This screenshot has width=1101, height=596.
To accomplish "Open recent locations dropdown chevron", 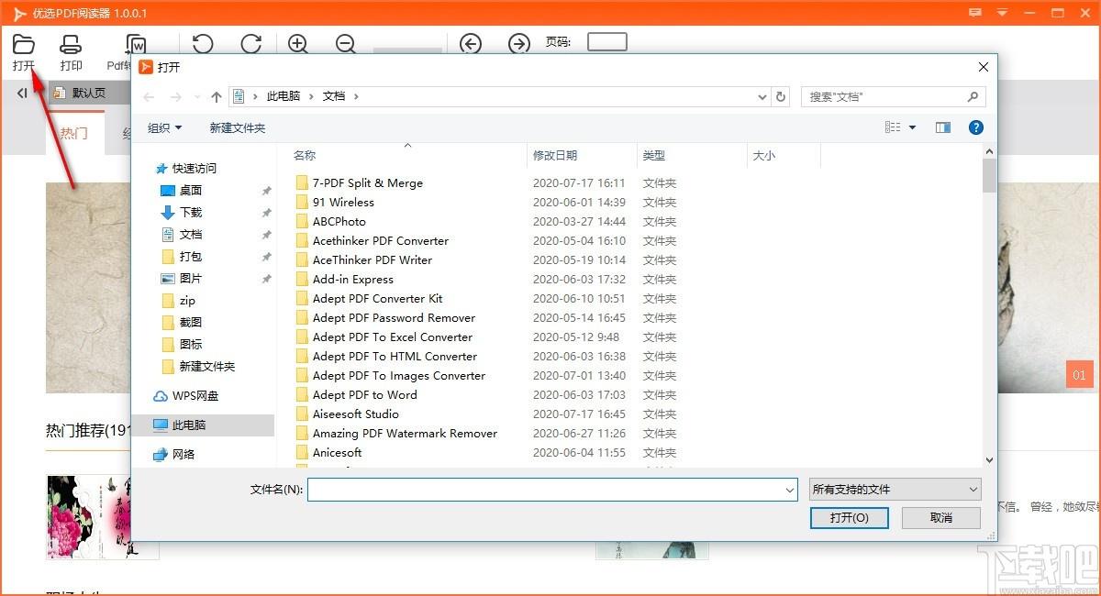I will 195,97.
